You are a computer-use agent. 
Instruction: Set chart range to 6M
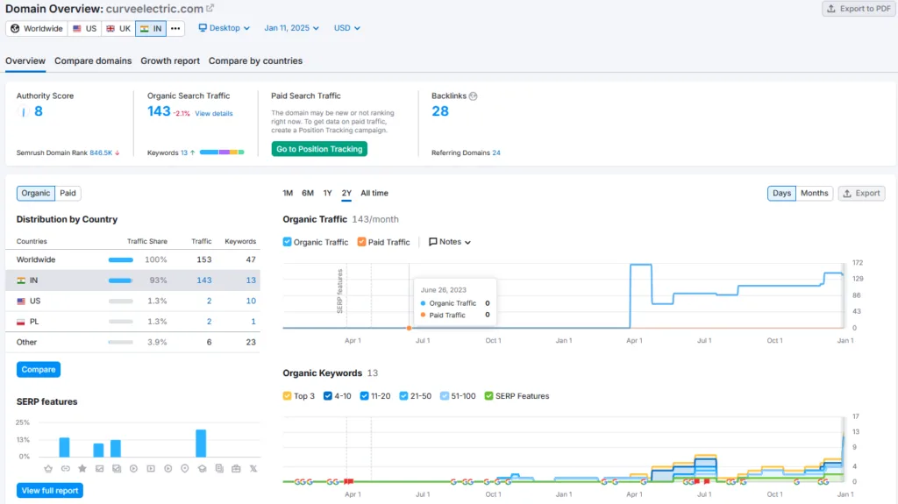pos(308,193)
